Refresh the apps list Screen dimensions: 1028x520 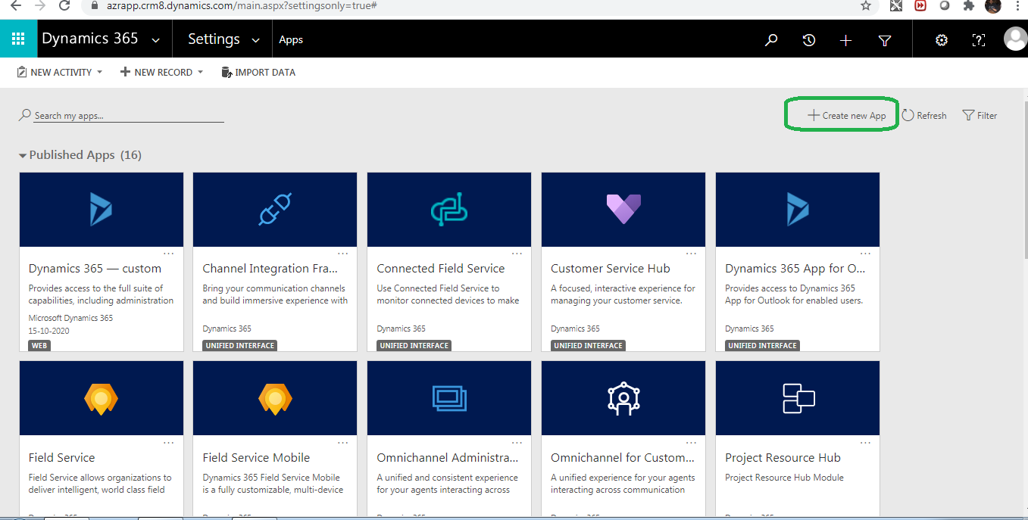point(924,116)
